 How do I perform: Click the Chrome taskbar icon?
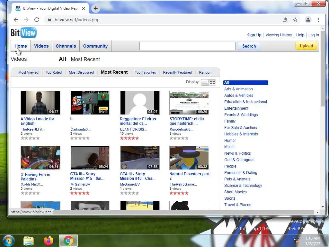[68, 241]
